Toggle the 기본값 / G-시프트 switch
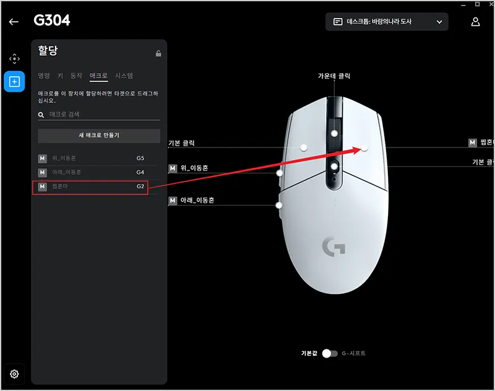495x391 pixels. coord(330,353)
